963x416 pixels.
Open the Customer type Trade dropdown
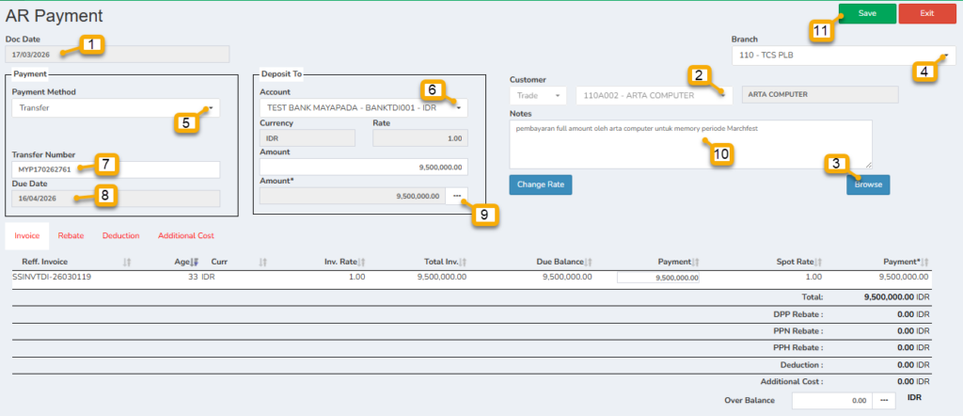539,95
